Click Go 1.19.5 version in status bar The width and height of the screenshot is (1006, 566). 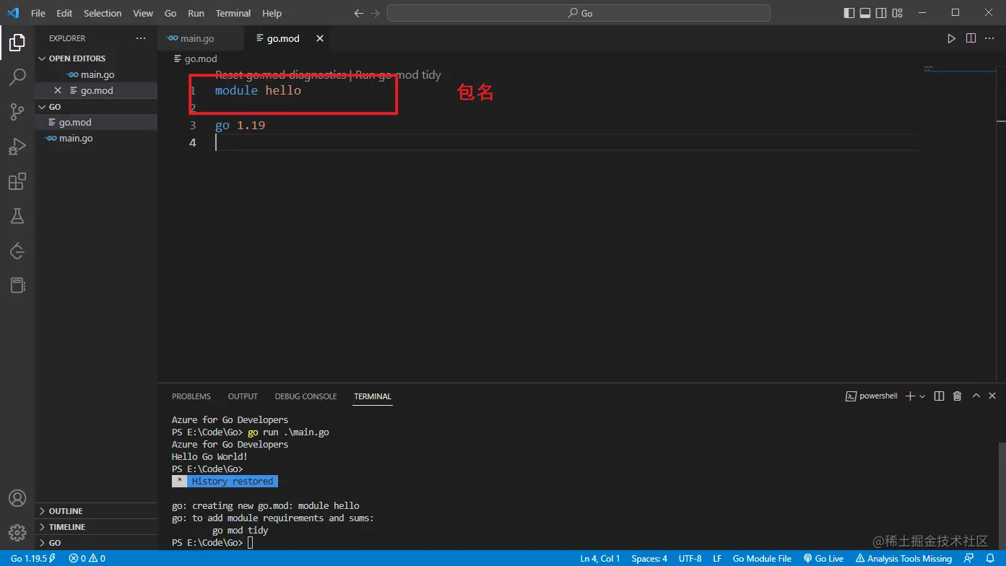[x=33, y=559]
